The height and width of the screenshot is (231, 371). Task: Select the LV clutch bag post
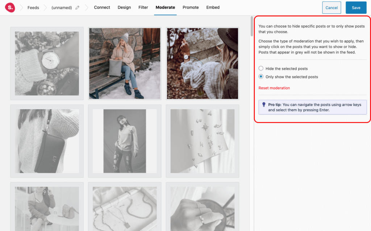tap(47, 141)
